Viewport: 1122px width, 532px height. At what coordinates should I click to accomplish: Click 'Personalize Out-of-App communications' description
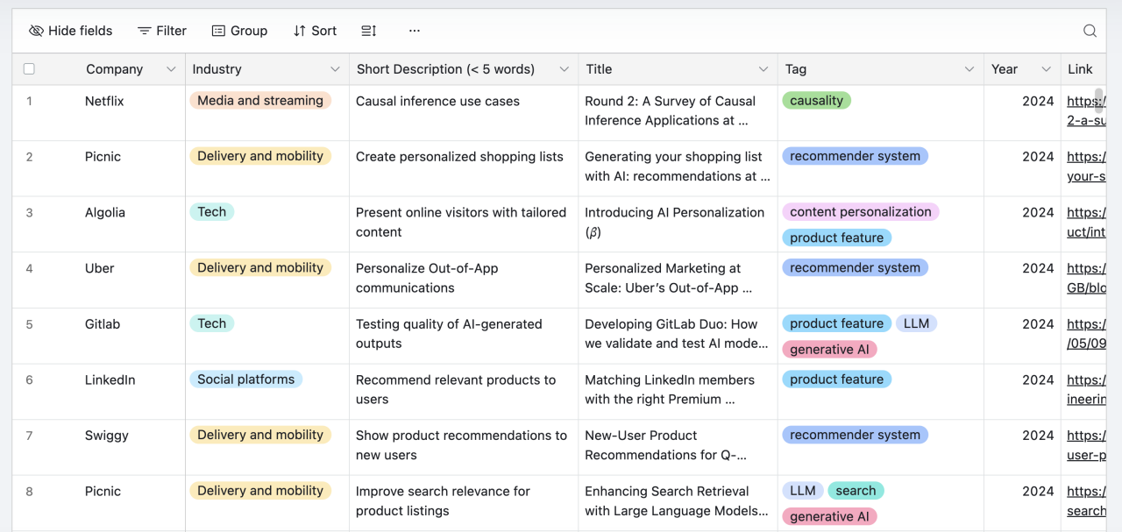pyautogui.click(x=427, y=278)
